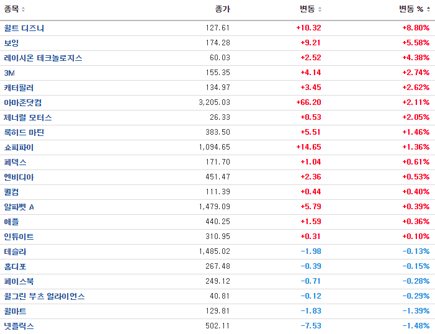
Task: Select closing price 40.81
Action: 220,296
